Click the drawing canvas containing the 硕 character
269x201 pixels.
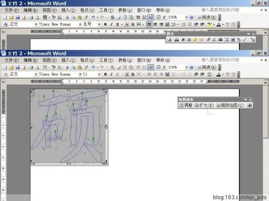(x=69, y=127)
